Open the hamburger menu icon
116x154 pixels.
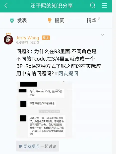pos(104,5)
